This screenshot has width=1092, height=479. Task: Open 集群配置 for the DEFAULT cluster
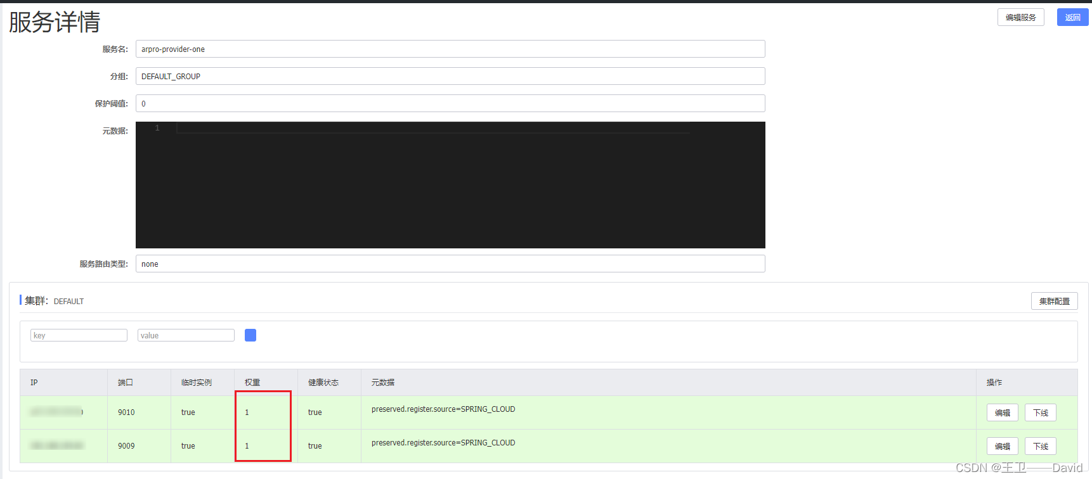tap(1054, 302)
